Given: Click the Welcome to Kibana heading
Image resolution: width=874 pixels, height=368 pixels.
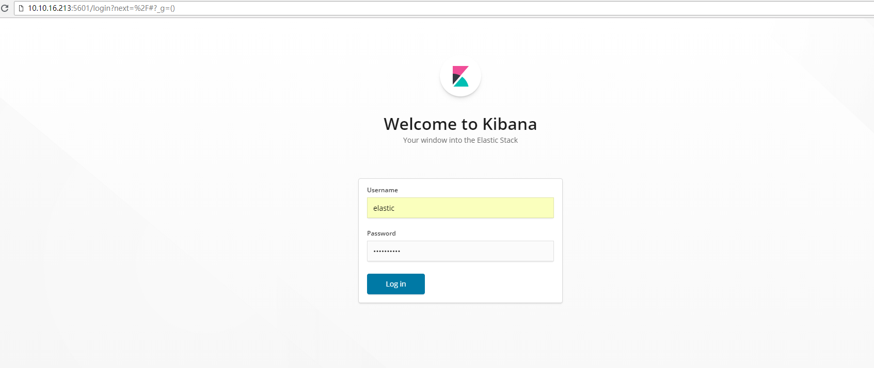Looking at the screenshot, I should click(460, 124).
